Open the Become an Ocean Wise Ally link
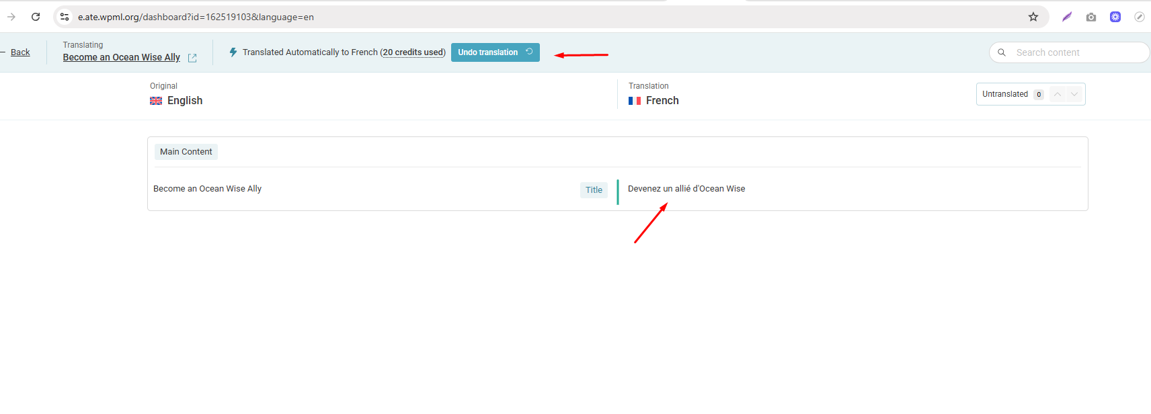 pyautogui.click(x=122, y=57)
